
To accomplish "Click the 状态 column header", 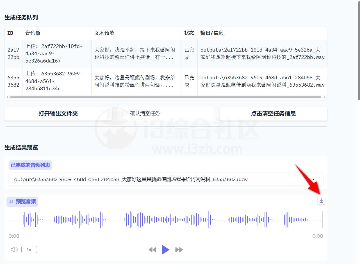I will click(189, 33).
